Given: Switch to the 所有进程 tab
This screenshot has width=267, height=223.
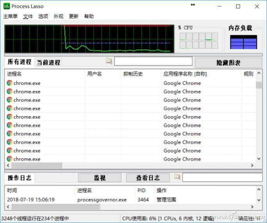Looking at the screenshot, I should pos(19,62).
